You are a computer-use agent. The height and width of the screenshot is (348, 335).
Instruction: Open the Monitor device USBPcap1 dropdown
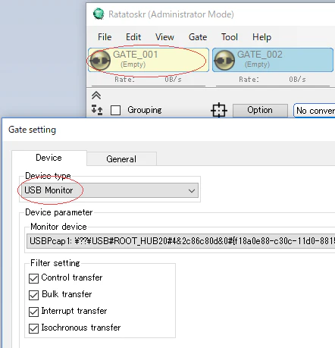click(180, 241)
